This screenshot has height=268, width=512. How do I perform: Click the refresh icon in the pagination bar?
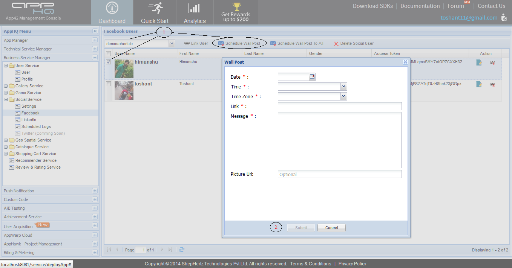pos(182,250)
